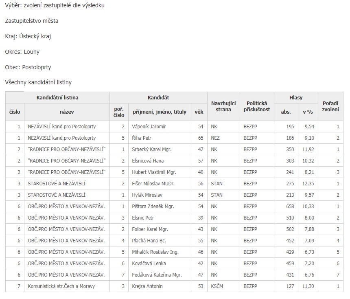The height and width of the screenshot is (299, 350).
Task: Select the 'Pořadí zvolení' column header
Action: point(330,106)
